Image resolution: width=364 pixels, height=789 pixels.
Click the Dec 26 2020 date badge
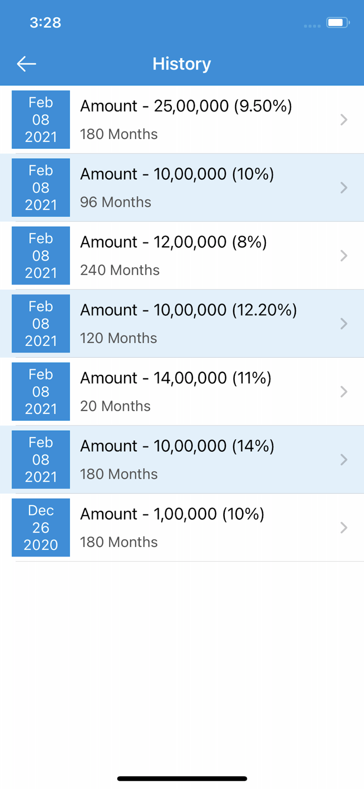[40, 528]
